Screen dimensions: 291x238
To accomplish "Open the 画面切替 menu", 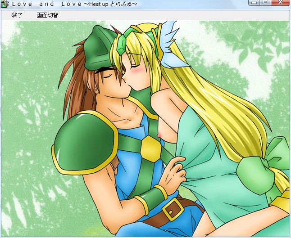I will click(47, 15).
